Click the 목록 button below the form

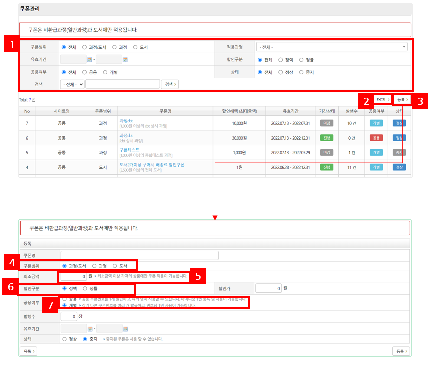29,351
